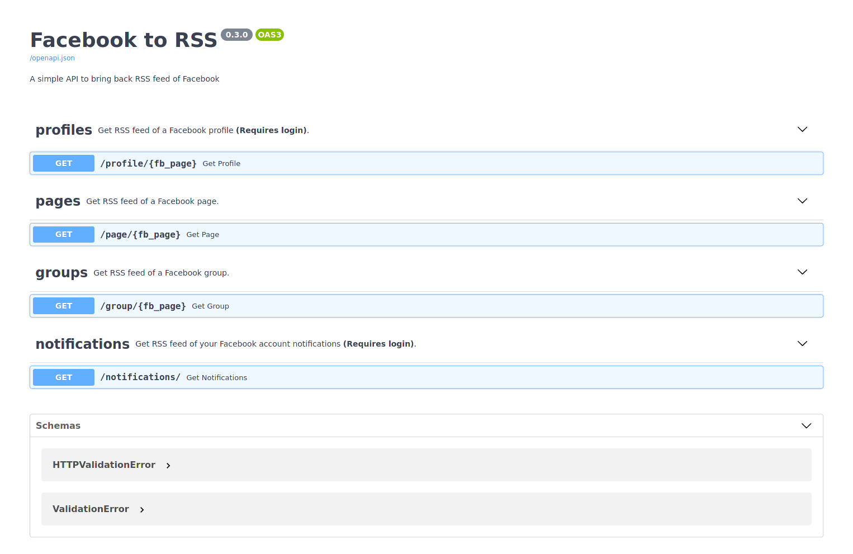Click the Get Notifications summary text
The width and height of the screenshot is (853, 554).
216,378
